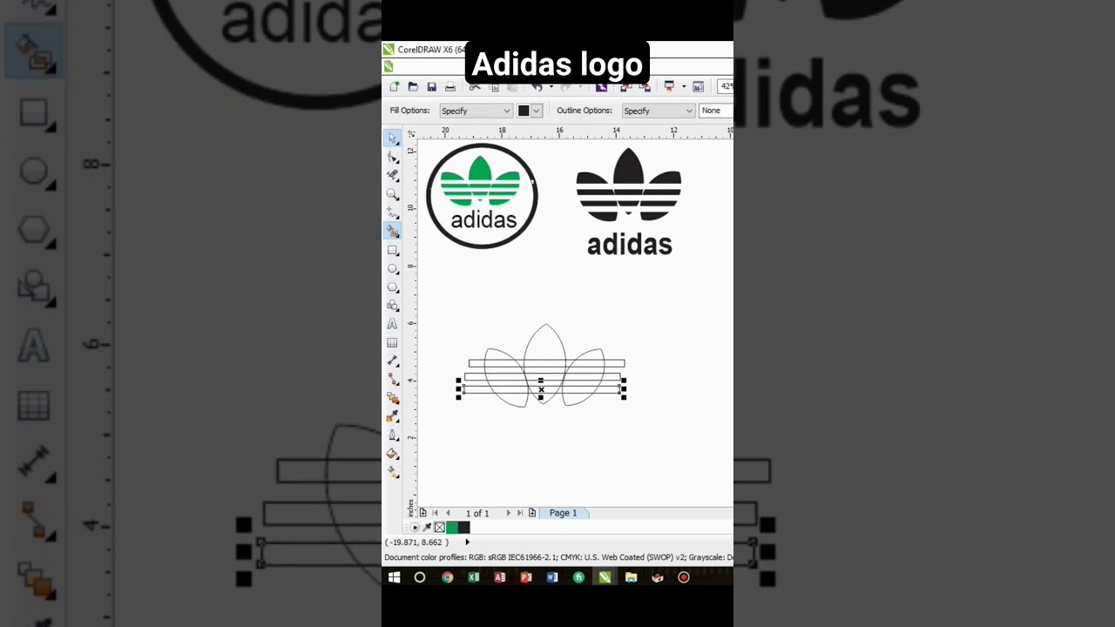Select the Crop tool in toolbox
1115x627 pixels.
(392, 175)
